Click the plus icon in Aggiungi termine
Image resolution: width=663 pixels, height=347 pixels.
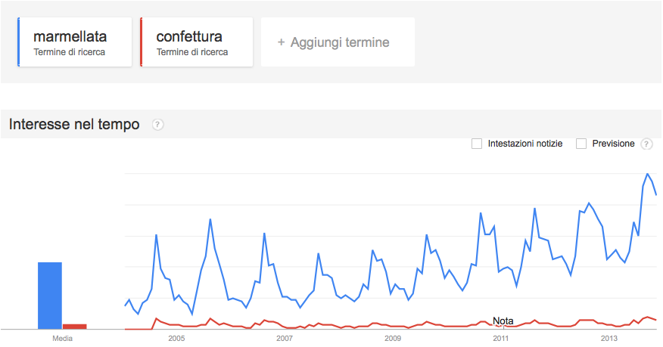click(x=282, y=42)
